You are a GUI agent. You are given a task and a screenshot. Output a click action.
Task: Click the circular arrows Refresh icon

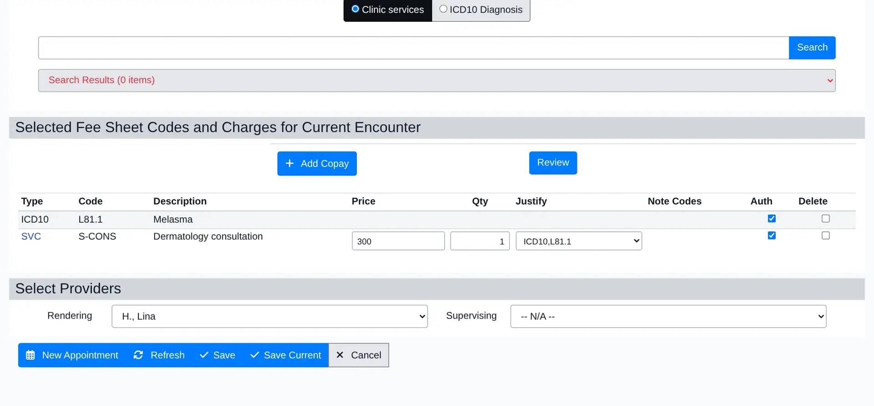point(138,355)
